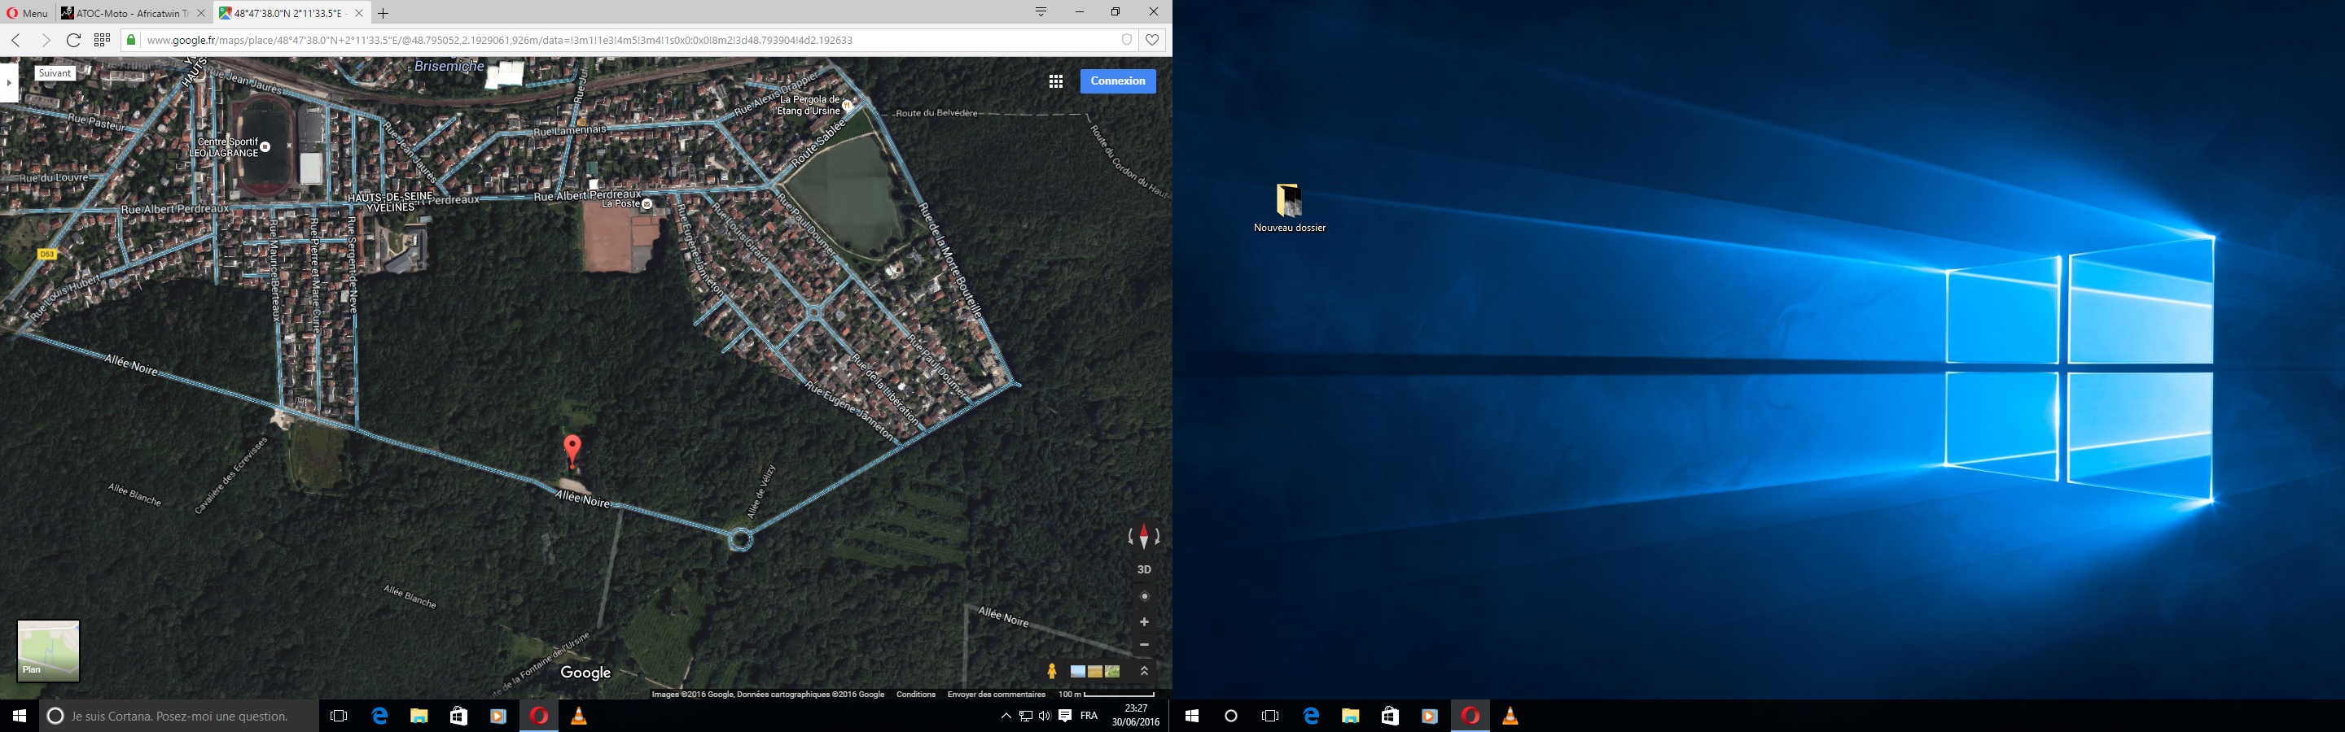The width and height of the screenshot is (2345, 732).
Task: Open the clock showing 23:27
Action: coord(1135,716)
